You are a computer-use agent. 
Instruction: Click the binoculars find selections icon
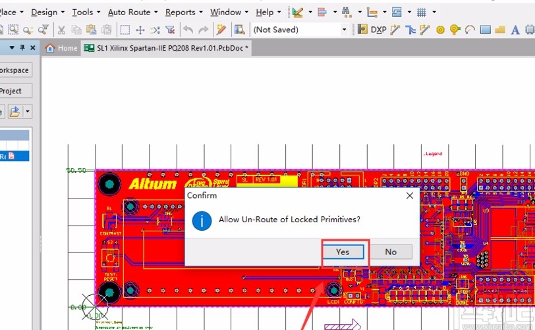point(347,12)
